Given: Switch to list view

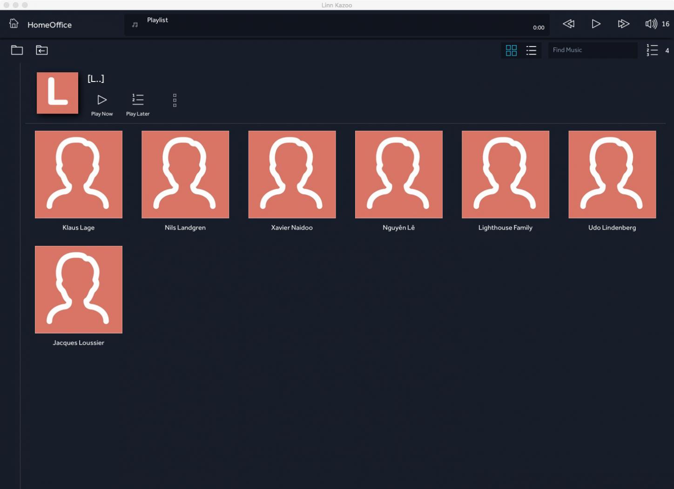Looking at the screenshot, I should pos(531,50).
